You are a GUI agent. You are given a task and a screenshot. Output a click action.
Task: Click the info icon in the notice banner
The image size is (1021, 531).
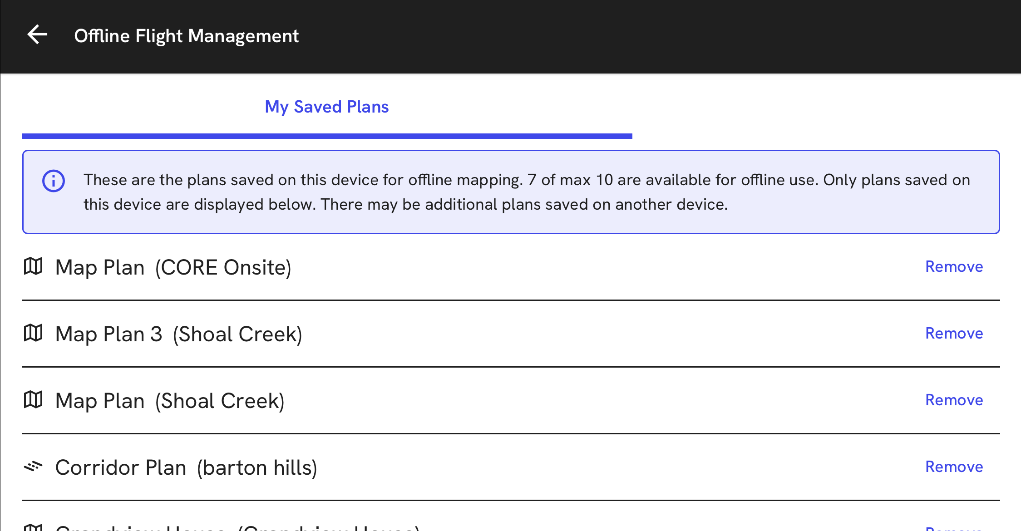(x=53, y=181)
